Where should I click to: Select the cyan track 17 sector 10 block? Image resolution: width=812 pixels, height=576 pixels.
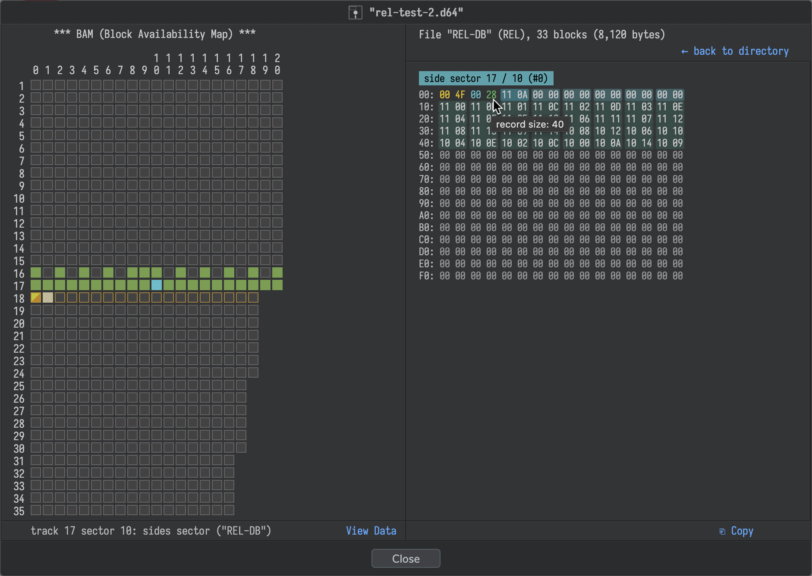[x=157, y=285]
